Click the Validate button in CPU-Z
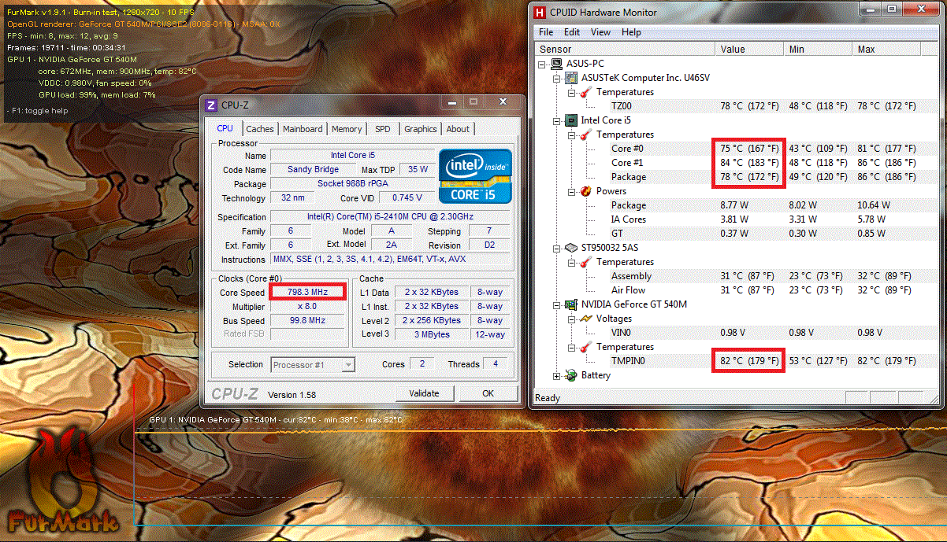947x542 pixels. click(x=424, y=393)
